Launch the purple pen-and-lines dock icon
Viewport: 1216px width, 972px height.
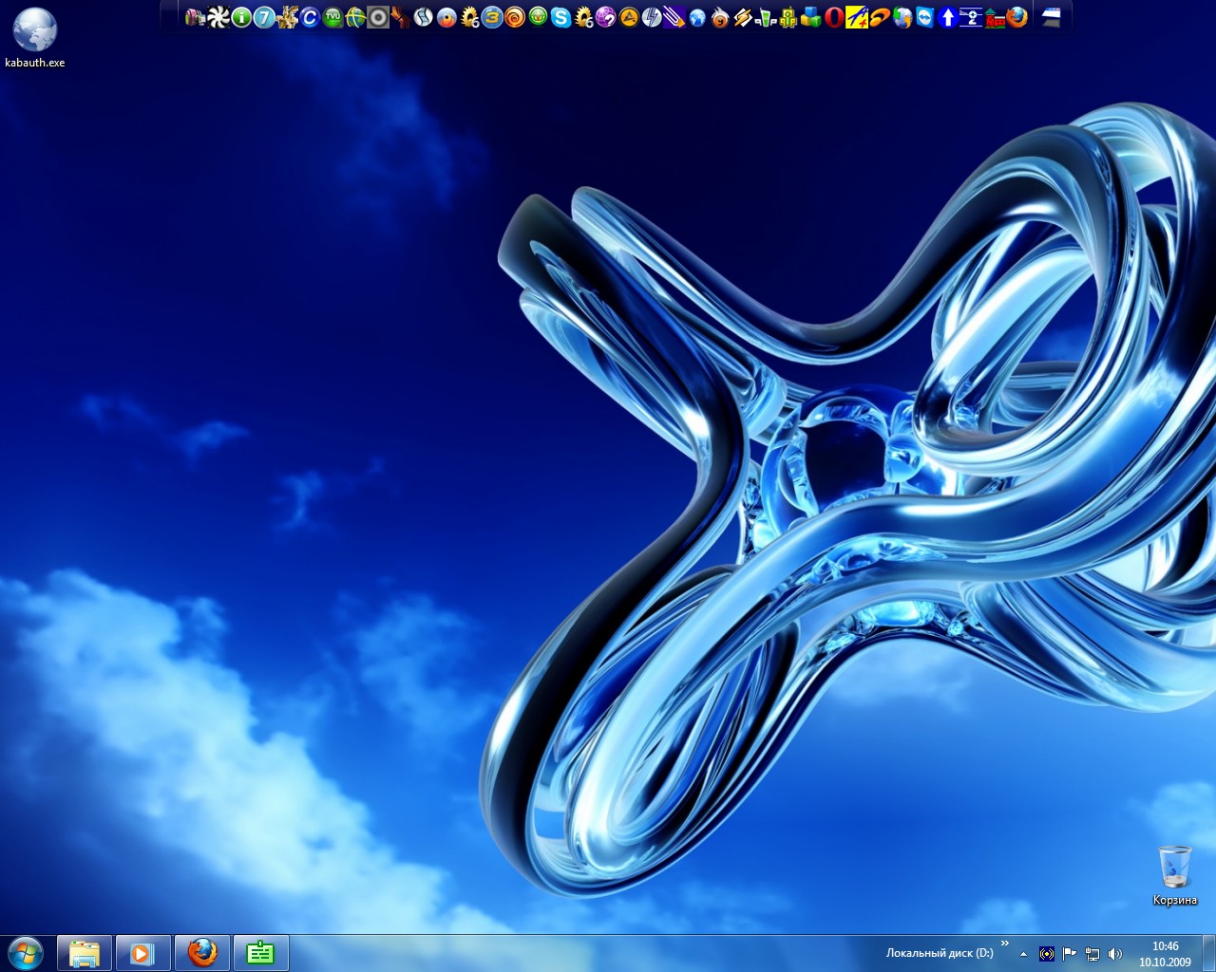pyautogui.click(x=674, y=17)
